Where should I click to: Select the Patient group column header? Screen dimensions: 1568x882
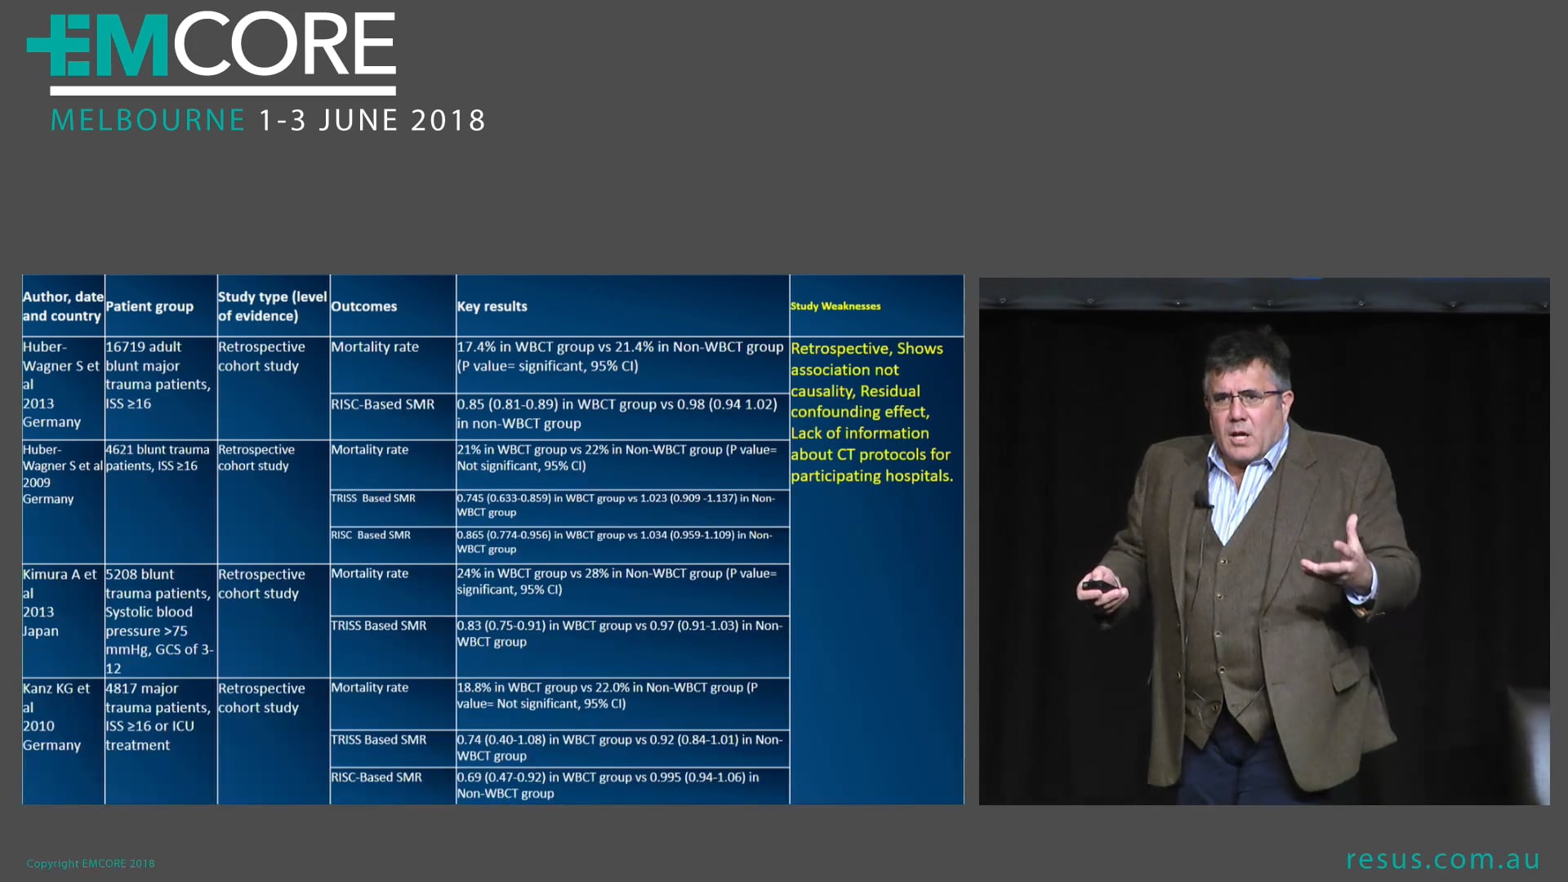(x=150, y=306)
